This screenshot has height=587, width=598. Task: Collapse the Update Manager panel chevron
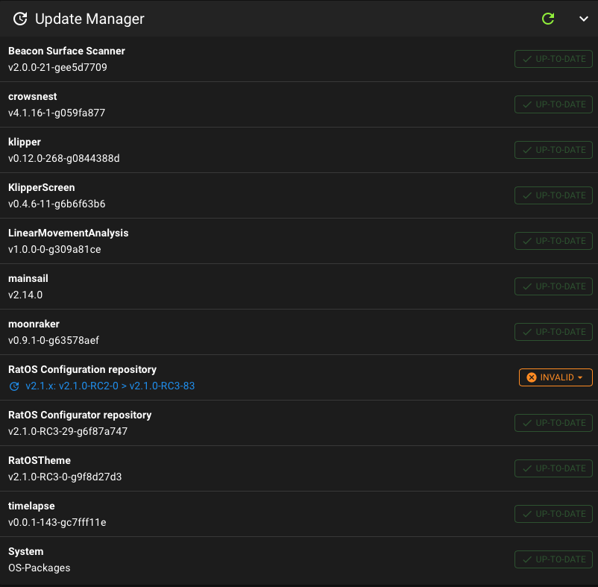(584, 19)
